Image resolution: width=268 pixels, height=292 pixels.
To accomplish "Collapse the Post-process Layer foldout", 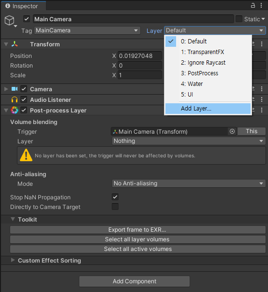I will [x=6, y=111].
